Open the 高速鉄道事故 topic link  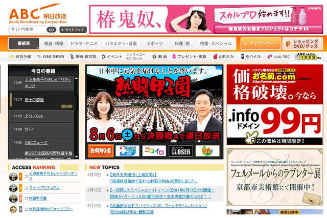coord(153,181)
